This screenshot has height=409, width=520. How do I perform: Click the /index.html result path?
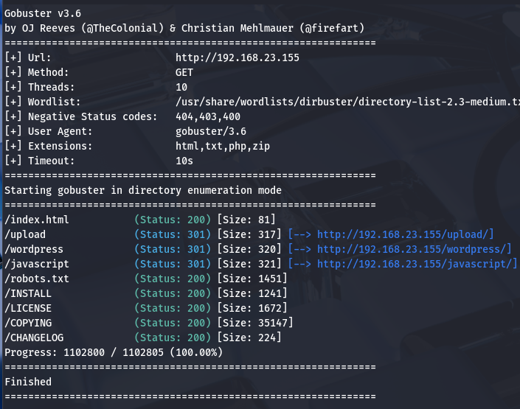point(37,220)
